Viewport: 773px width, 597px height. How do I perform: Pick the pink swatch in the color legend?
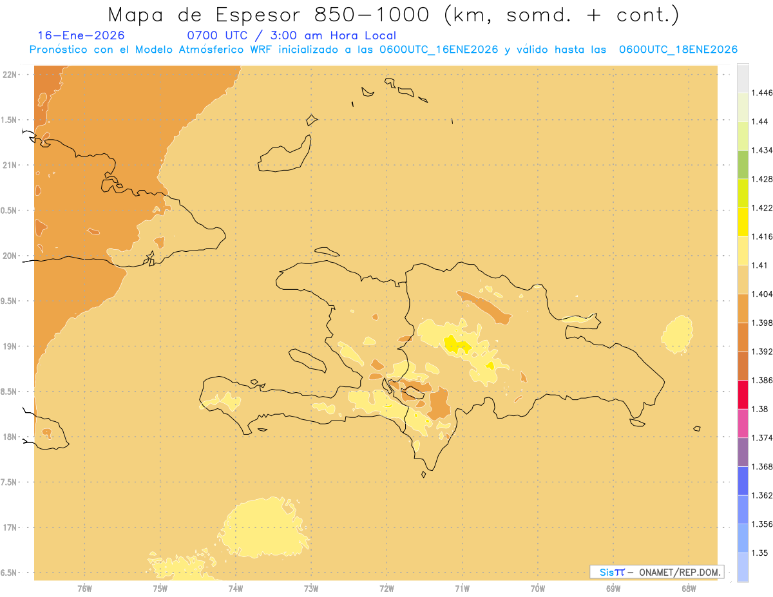743,423
